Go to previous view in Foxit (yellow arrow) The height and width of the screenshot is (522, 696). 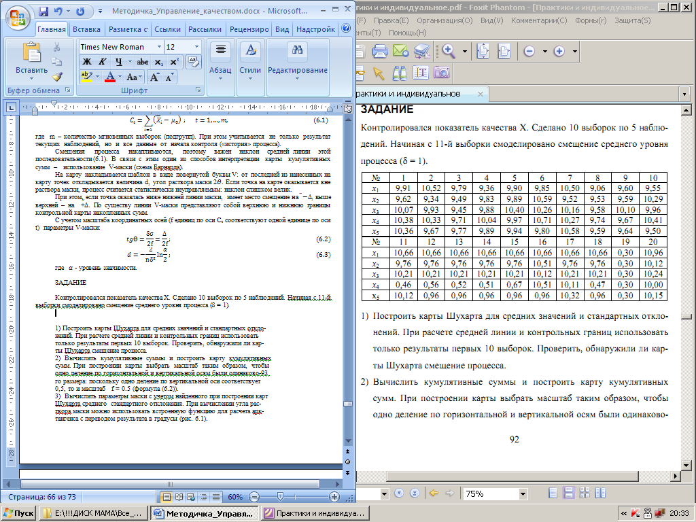pos(434,493)
